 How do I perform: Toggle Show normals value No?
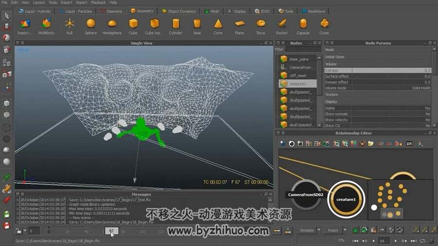tap(428, 114)
